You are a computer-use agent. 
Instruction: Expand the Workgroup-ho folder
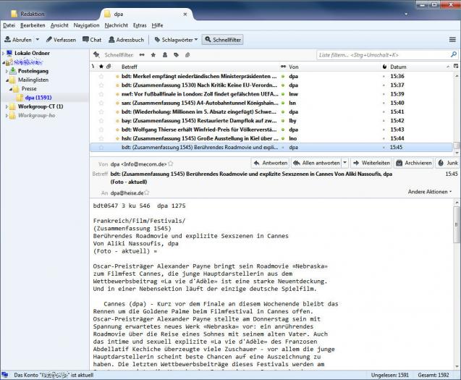click(7, 115)
